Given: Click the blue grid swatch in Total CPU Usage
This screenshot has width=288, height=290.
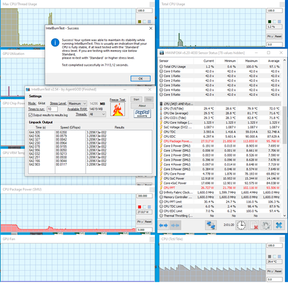Looking at the screenshot, I should 280,22.
